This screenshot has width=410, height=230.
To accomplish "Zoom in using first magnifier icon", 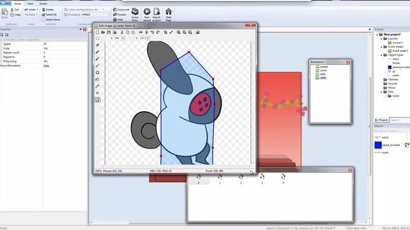I will 179,32.
